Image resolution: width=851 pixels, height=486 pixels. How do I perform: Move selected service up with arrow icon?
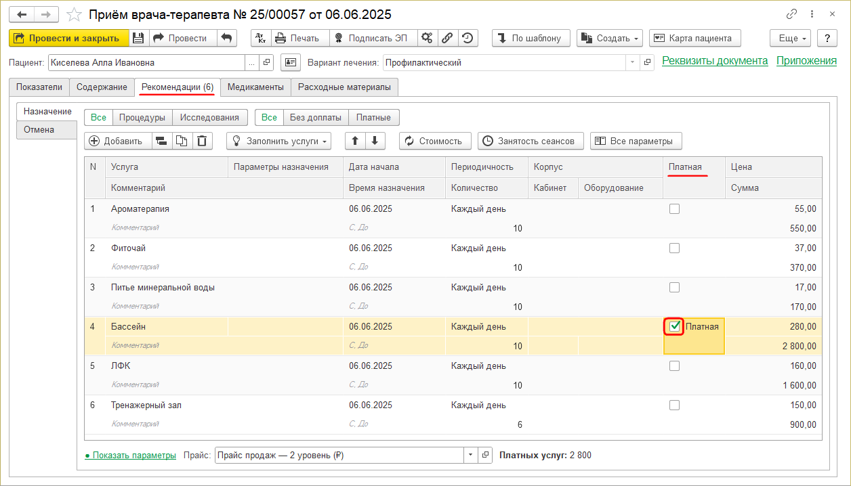(355, 141)
